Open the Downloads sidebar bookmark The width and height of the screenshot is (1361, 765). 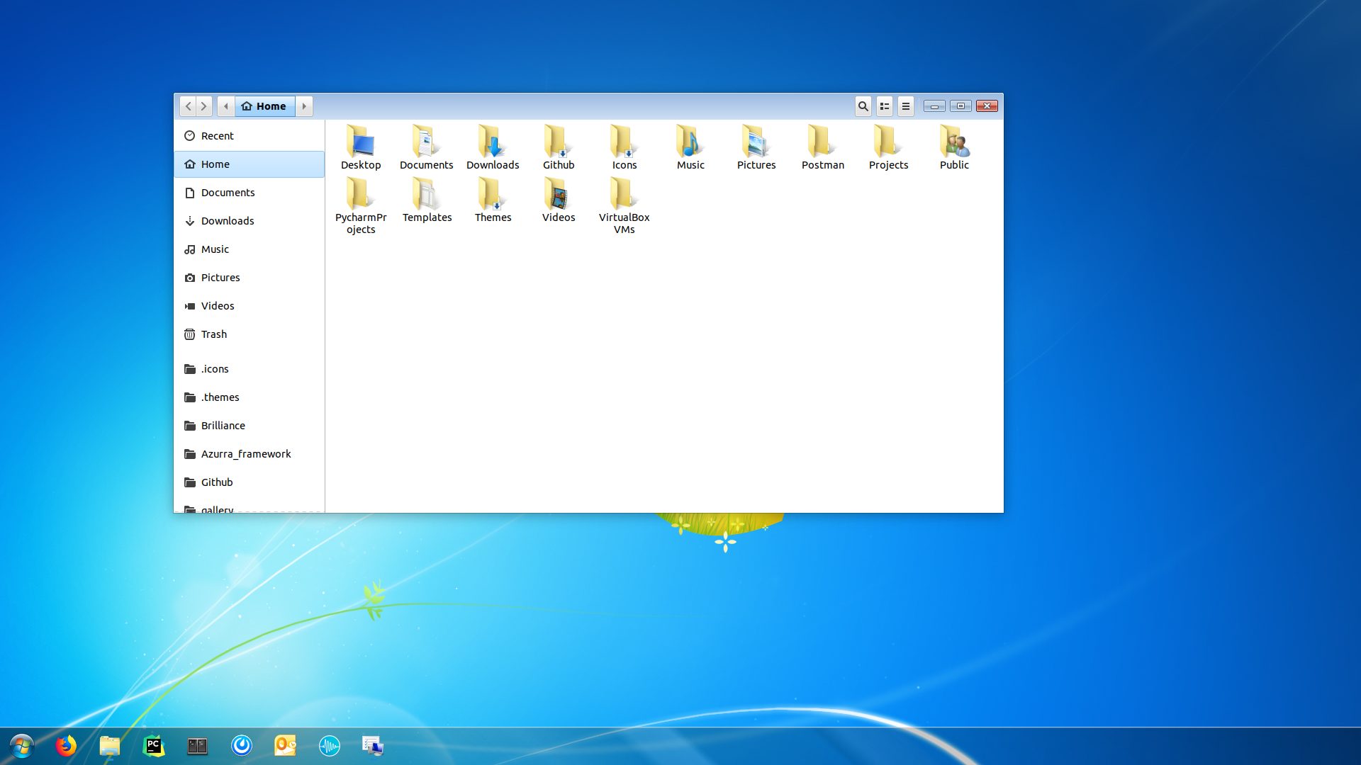227,221
